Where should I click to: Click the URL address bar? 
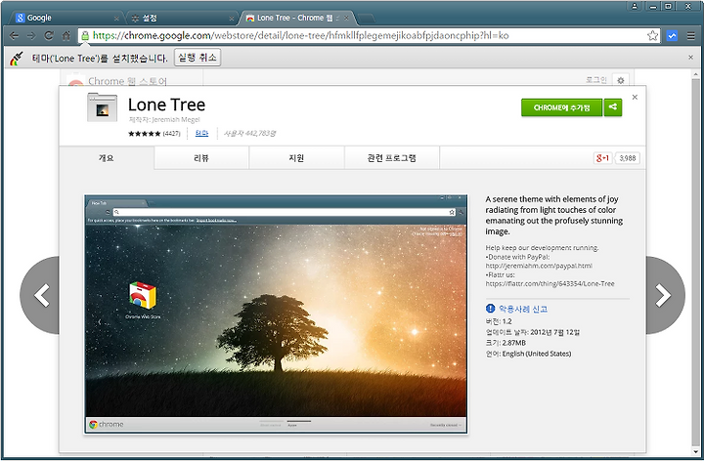point(369,35)
